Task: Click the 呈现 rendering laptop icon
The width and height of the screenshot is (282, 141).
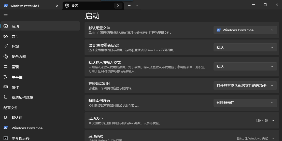Action: [x=6, y=67]
